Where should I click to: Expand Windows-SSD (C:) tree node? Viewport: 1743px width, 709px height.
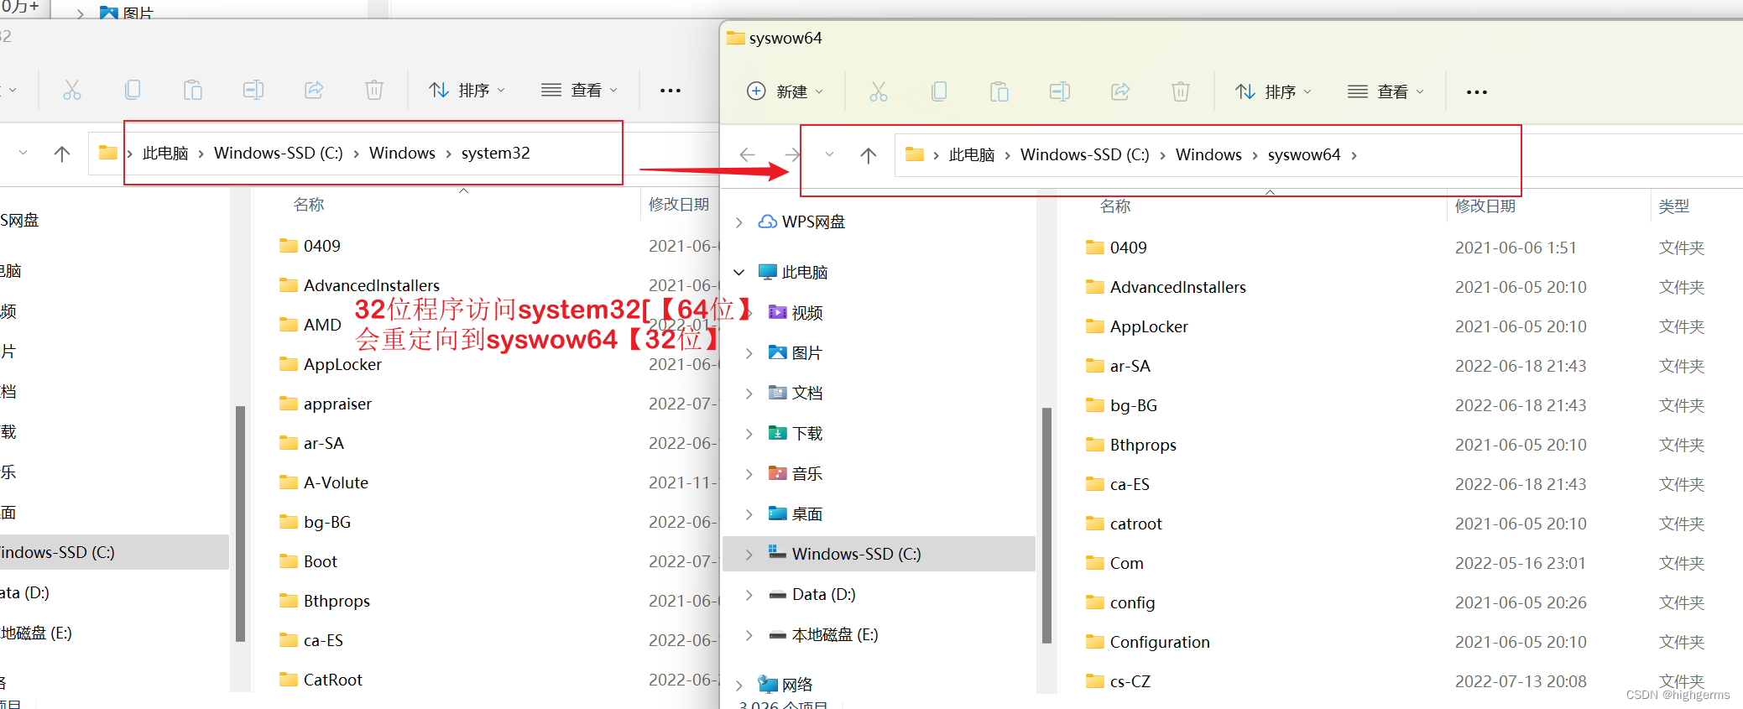click(749, 555)
